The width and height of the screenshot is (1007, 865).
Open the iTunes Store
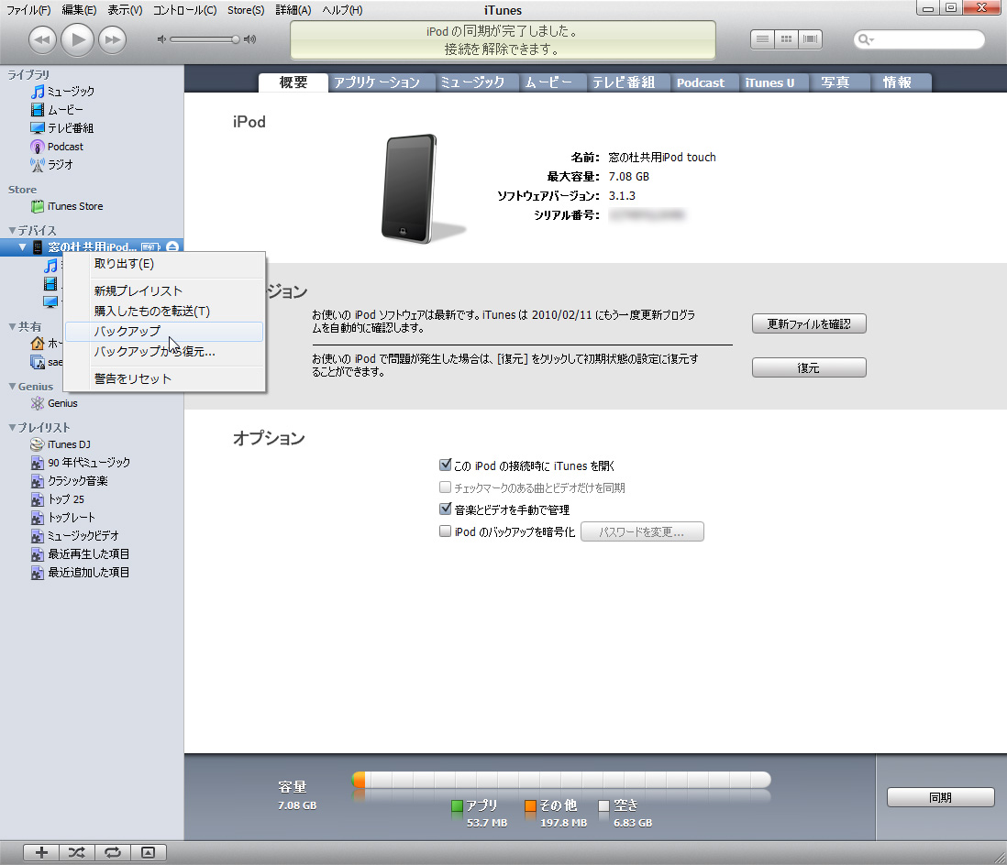pyautogui.click(x=67, y=206)
